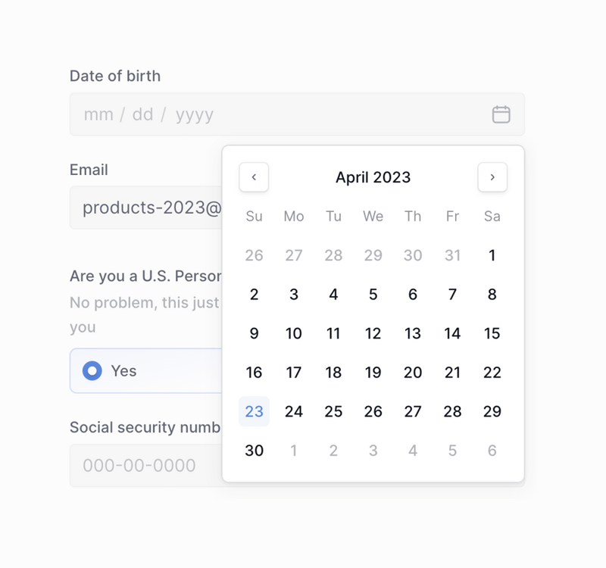606x568 pixels.
Task: Open the April 2023 month selector
Action: click(373, 177)
